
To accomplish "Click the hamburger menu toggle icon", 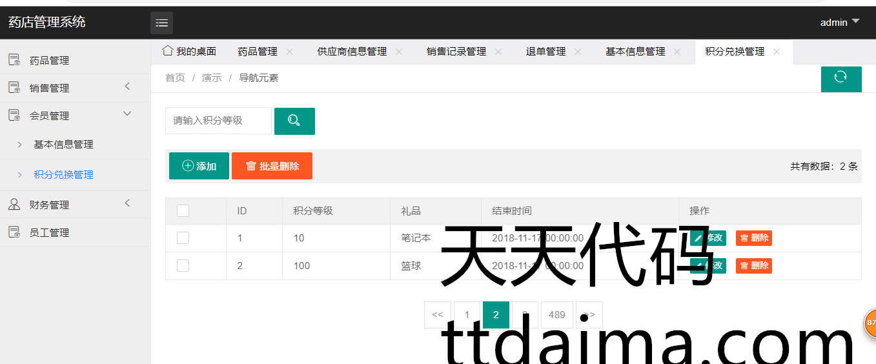I will click(161, 23).
